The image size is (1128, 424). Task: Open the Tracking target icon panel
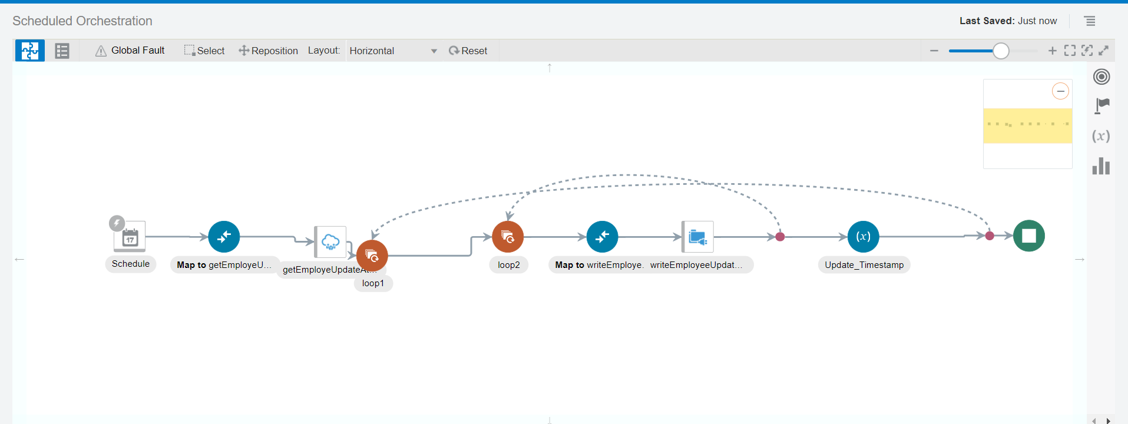pyautogui.click(x=1101, y=77)
